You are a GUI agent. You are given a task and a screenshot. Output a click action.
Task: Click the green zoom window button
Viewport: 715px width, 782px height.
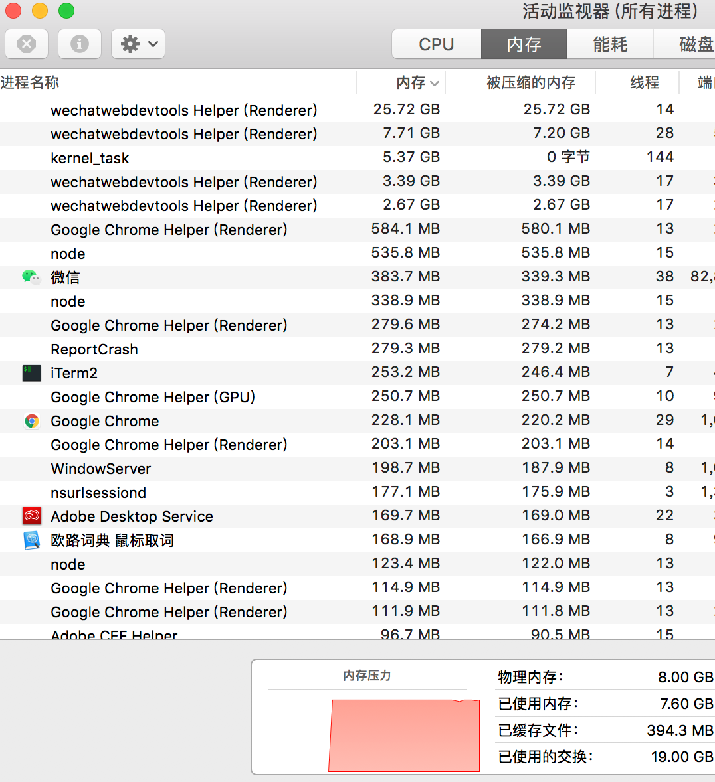[66, 11]
